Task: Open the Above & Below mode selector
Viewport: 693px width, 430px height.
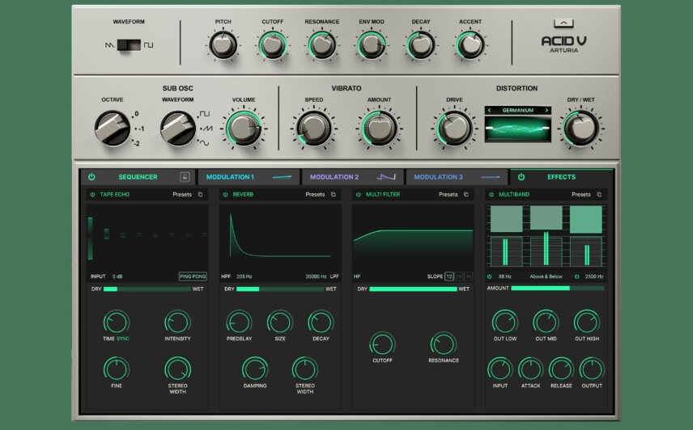Action: [546, 276]
